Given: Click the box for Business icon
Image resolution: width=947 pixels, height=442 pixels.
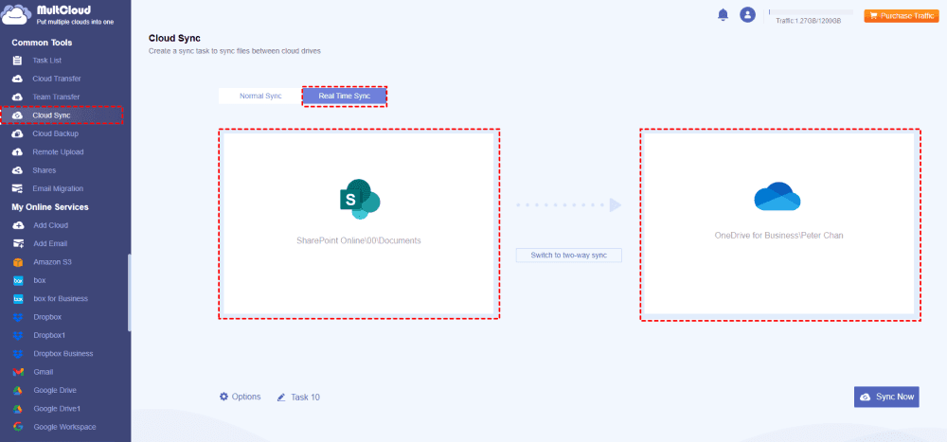Looking at the screenshot, I should pyautogui.click(x=18, y=298).
